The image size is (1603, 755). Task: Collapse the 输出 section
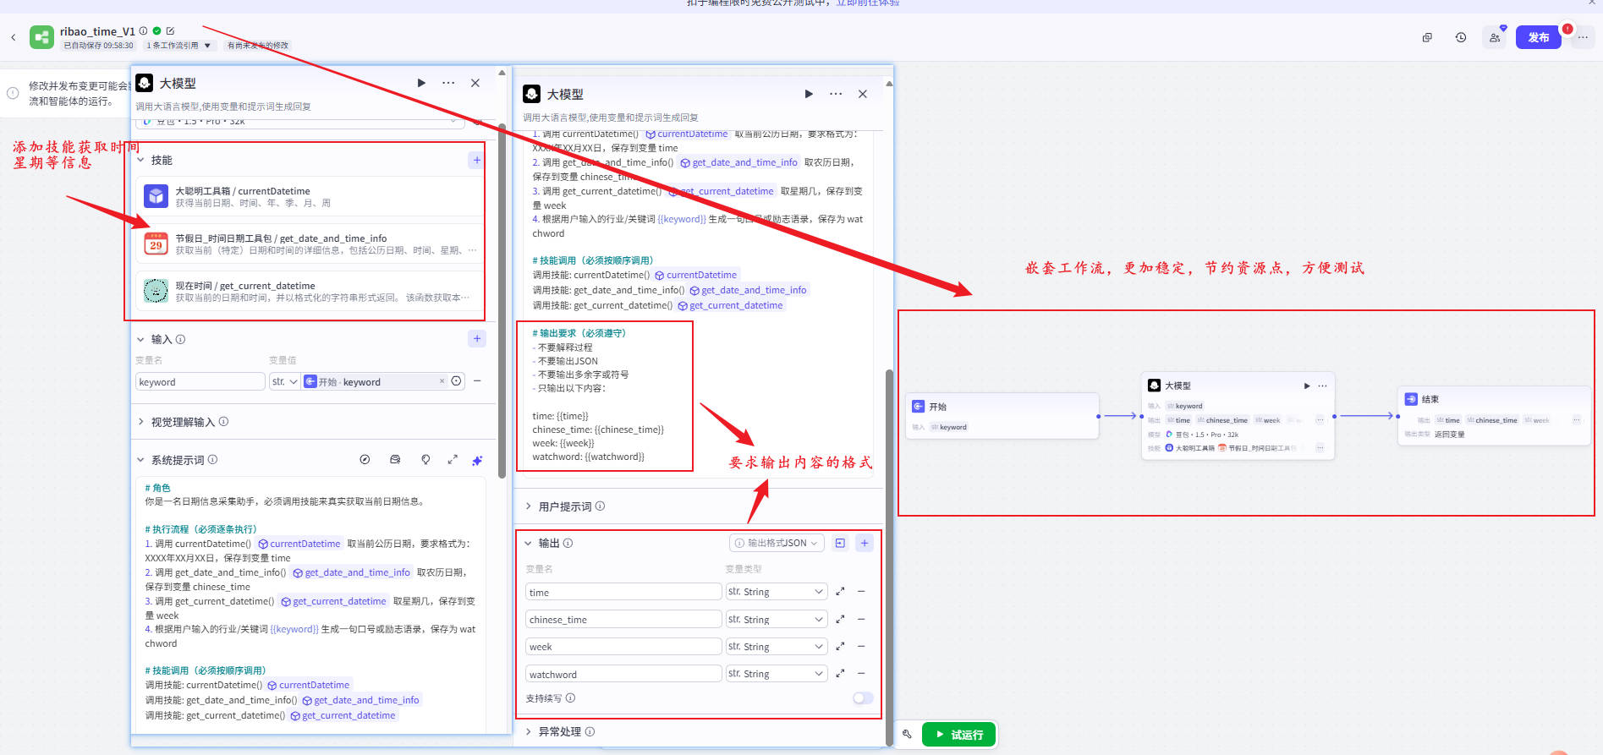(x=529, y=543)
